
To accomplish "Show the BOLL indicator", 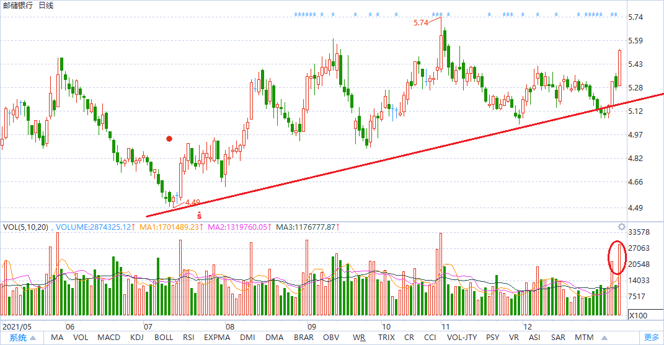I will (x=164, y=338).
